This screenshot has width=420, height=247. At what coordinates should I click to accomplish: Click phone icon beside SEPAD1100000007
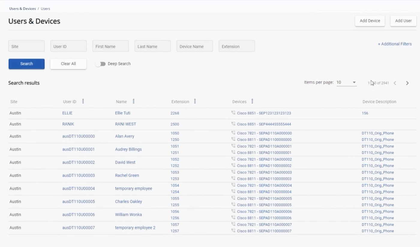[233, 231]
